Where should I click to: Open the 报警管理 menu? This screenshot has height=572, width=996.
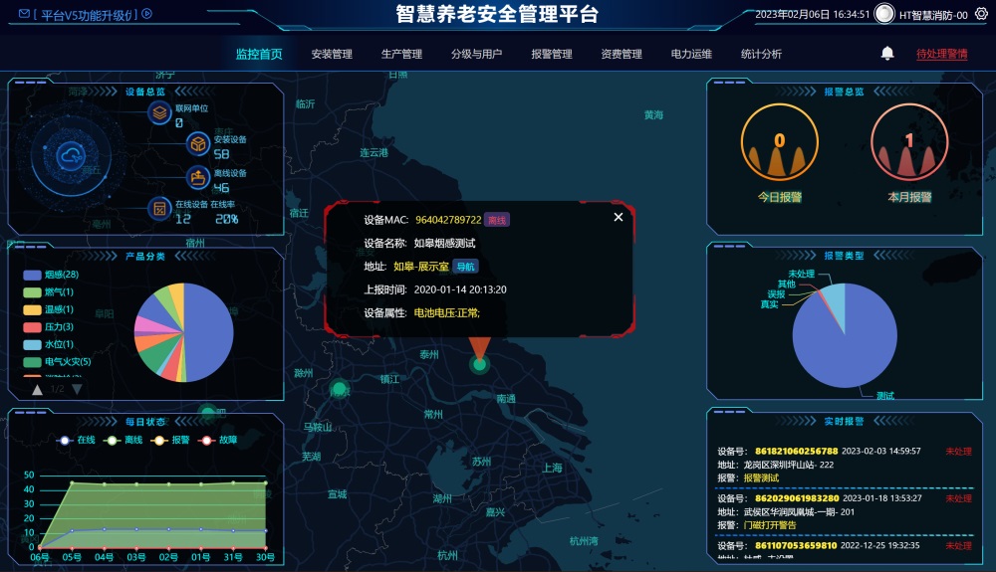(552, 54)
